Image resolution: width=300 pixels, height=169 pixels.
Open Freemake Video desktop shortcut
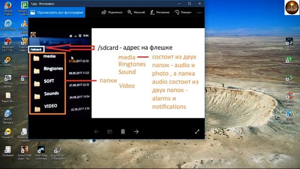pyautogui.click(x=24, y=45)
